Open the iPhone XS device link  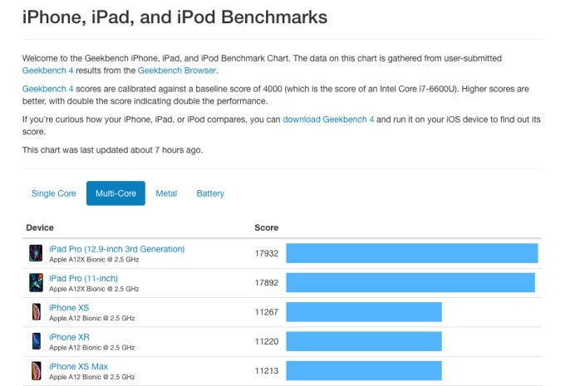tap(69, 308)
